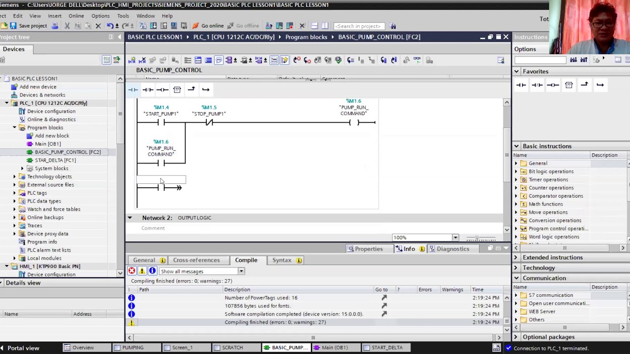The height and width of the screenshot is (354, 630).
Task: Click the cut scissors icon in the main toolbar
Action: [x=67, y=26]
